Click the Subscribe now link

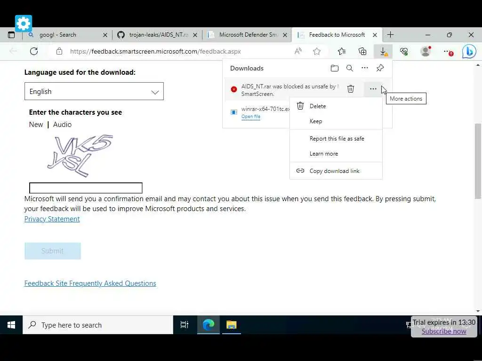pyautogui.click(x=444, y=331)
